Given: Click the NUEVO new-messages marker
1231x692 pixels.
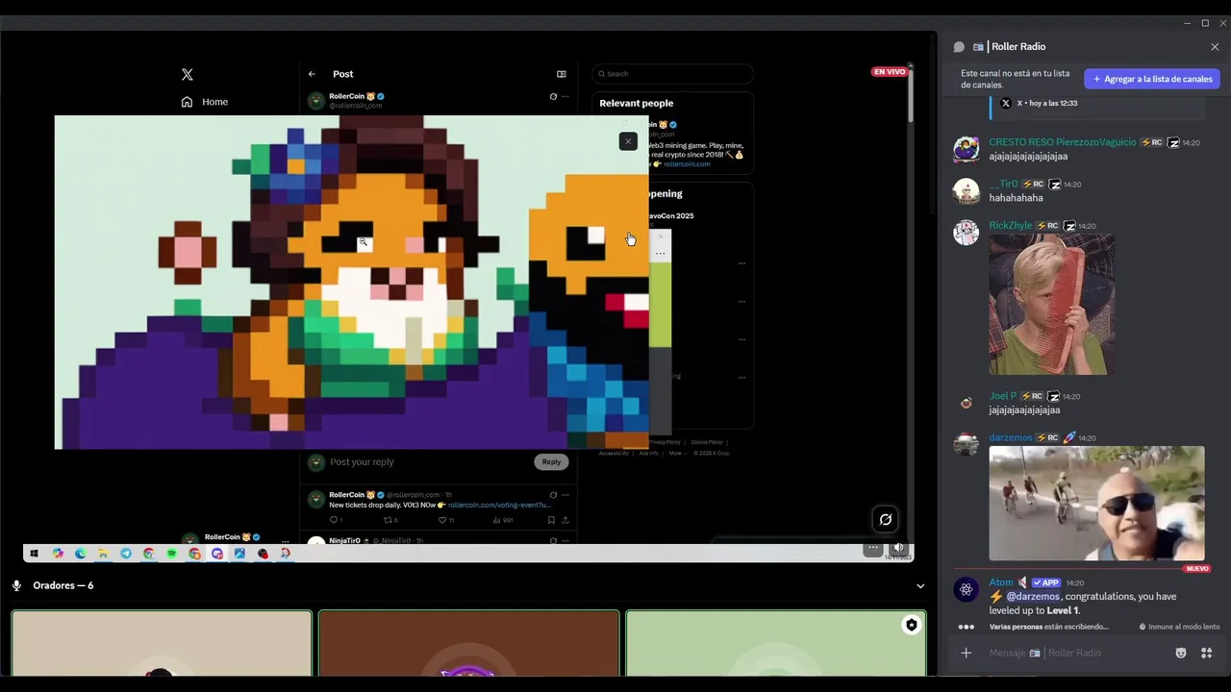Looking at the screenshot, I should point(1197,568).
